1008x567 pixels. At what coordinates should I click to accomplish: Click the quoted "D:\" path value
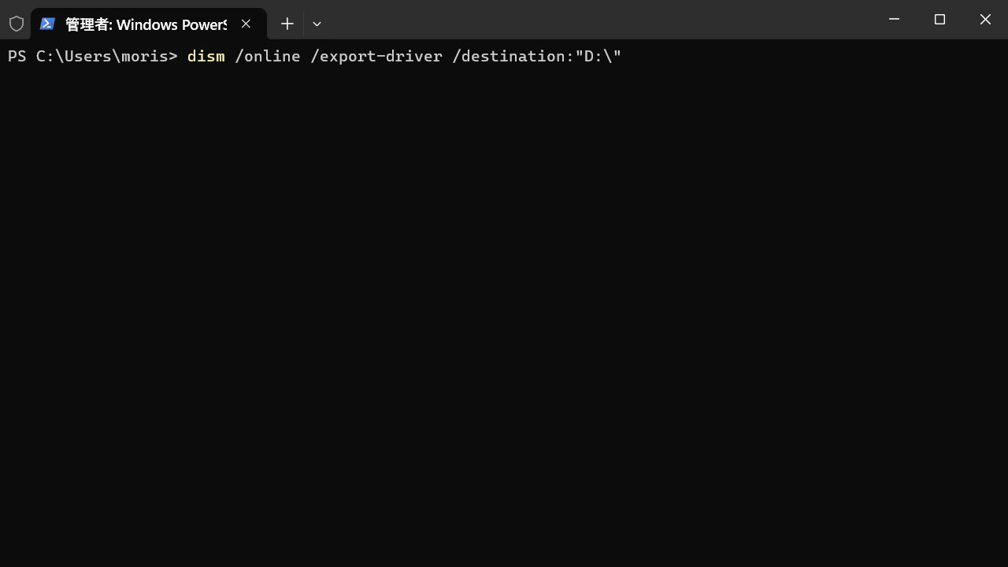coord(598,57)
